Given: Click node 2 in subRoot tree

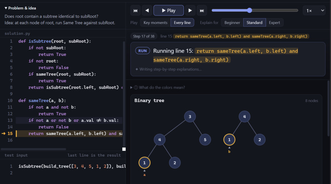Looking at the screenshot, I should point(260,140).
